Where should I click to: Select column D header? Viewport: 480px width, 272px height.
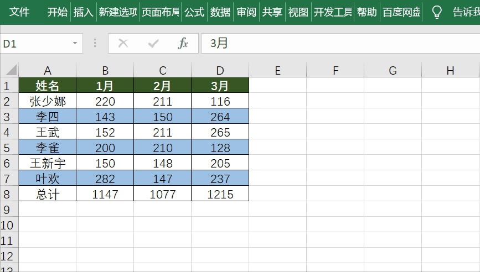220,70
